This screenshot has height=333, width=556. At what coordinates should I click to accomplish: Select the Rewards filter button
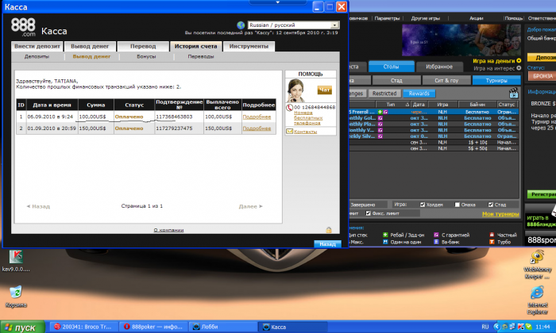[419, 94]
